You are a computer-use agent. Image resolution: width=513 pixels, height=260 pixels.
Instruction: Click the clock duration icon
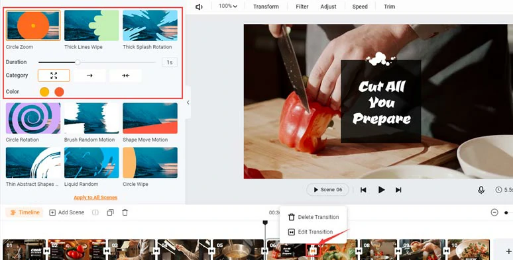pos(498,190)
